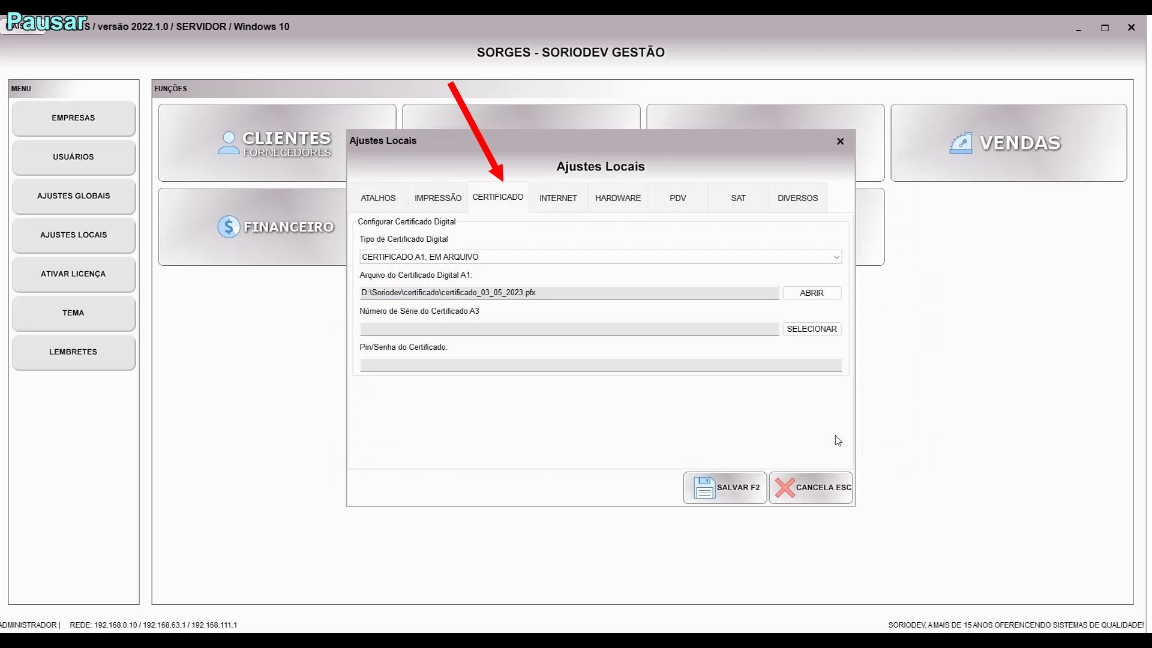Screen dimensions: 1152x648
Task: Click SELECIONAR for certificate serial number
Action: click(x=811, y=329)
